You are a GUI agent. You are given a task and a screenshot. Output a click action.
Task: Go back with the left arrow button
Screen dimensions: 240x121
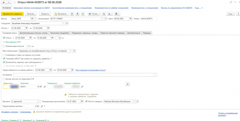4,2
